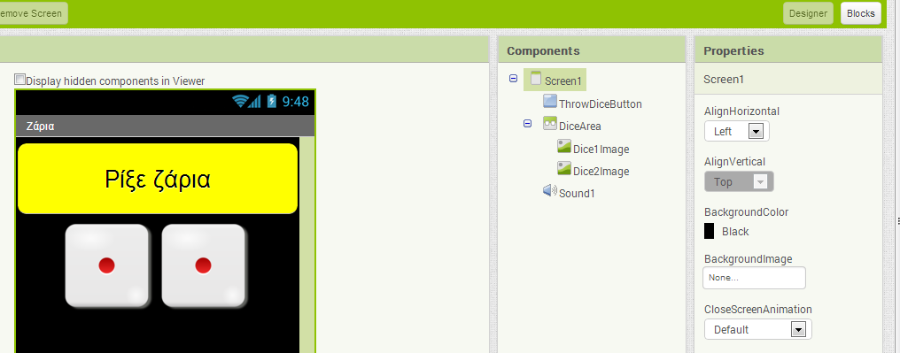Viewport: 900px width, 353px height.
Task: Click the Dice1Image component icon
Action: pos(564,146)
